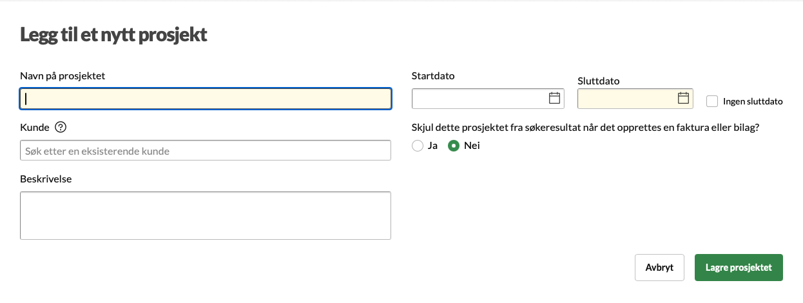This screenshot has width=803, height=303.
Task: Focus the Navn på prosjektet field
Action: click(206, 99)
